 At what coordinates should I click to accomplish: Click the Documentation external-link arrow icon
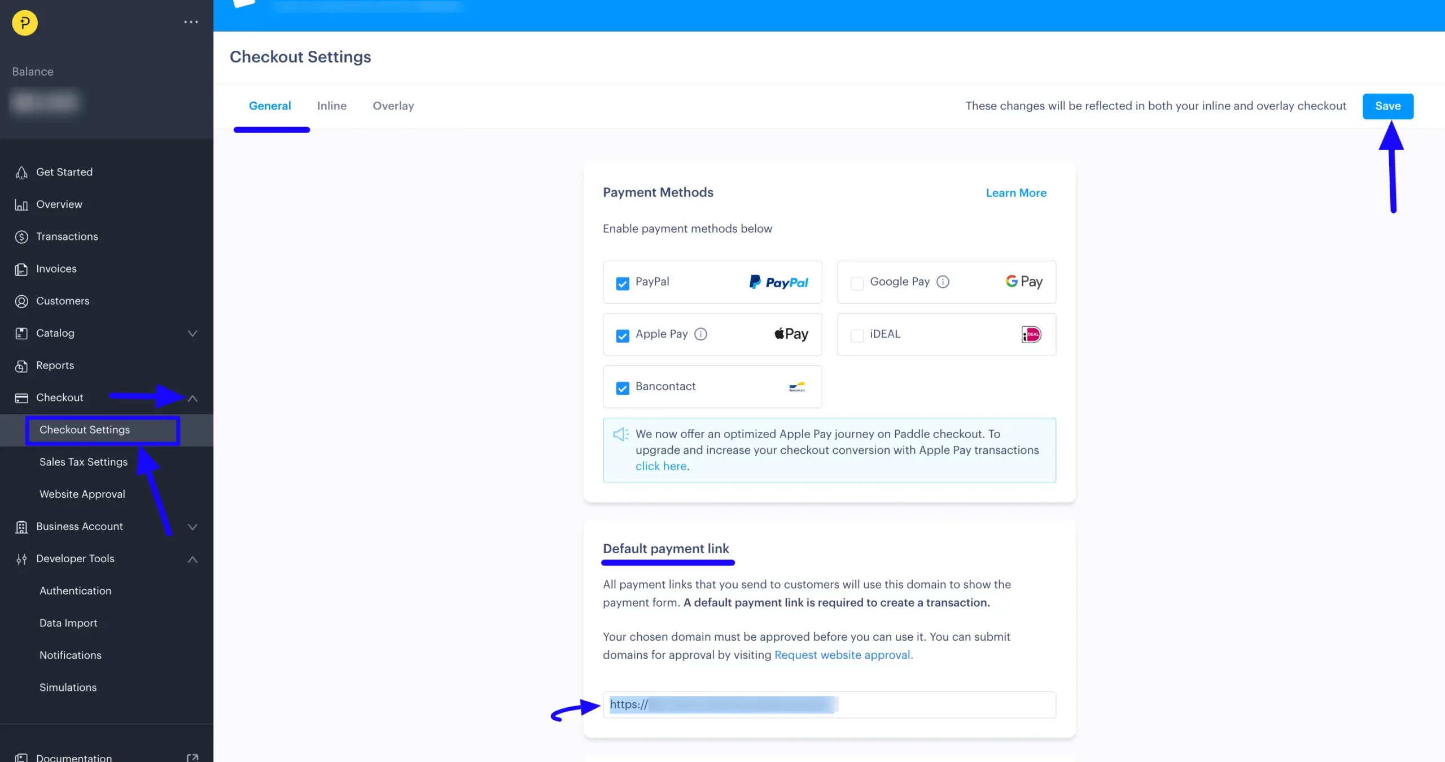[x=192, y=757]
